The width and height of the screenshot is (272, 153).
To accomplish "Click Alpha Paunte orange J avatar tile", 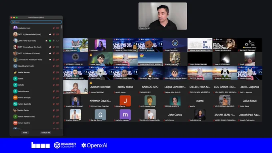I will point(125,101).
